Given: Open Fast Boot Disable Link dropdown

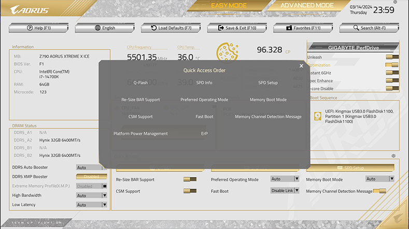Looking at the screenshot, I should point(285,190).
